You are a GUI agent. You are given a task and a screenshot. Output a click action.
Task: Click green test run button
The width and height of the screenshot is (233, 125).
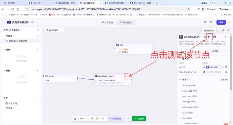[x=139, y=118]
